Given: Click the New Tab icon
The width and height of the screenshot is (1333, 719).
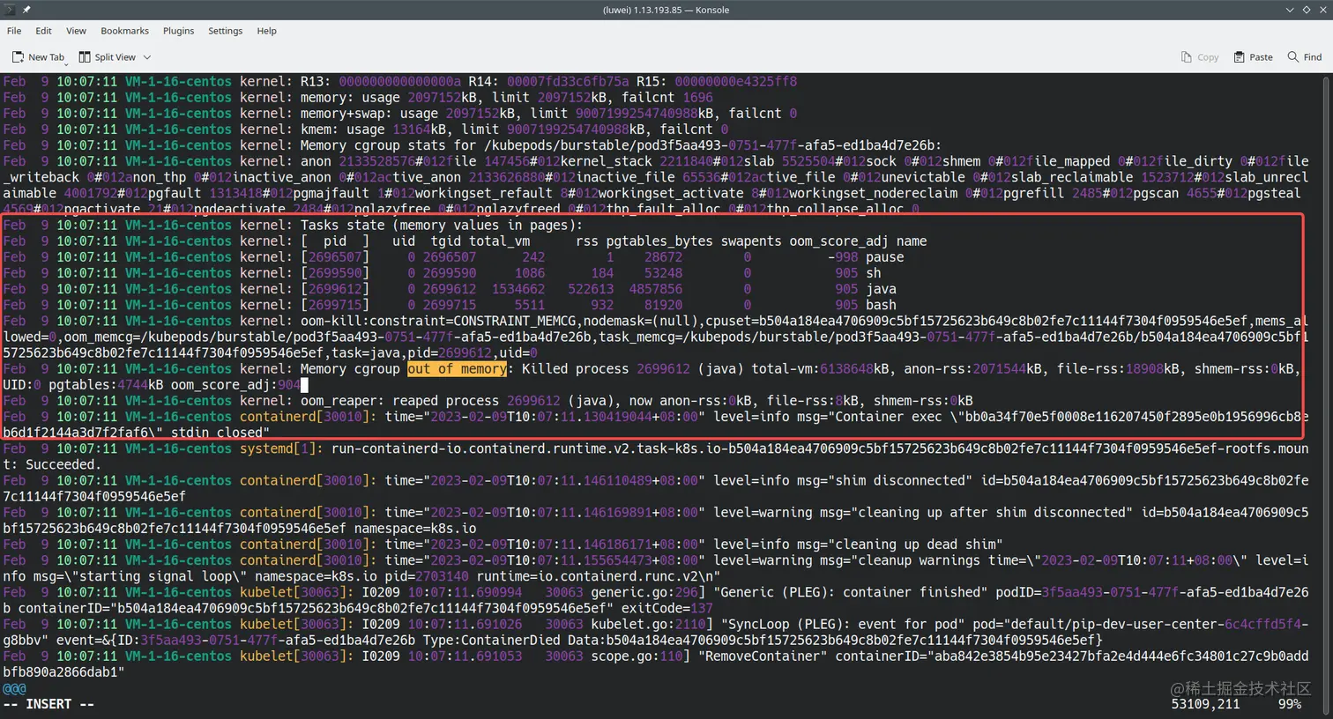Looking at the screenshot, I should (18, 57).
